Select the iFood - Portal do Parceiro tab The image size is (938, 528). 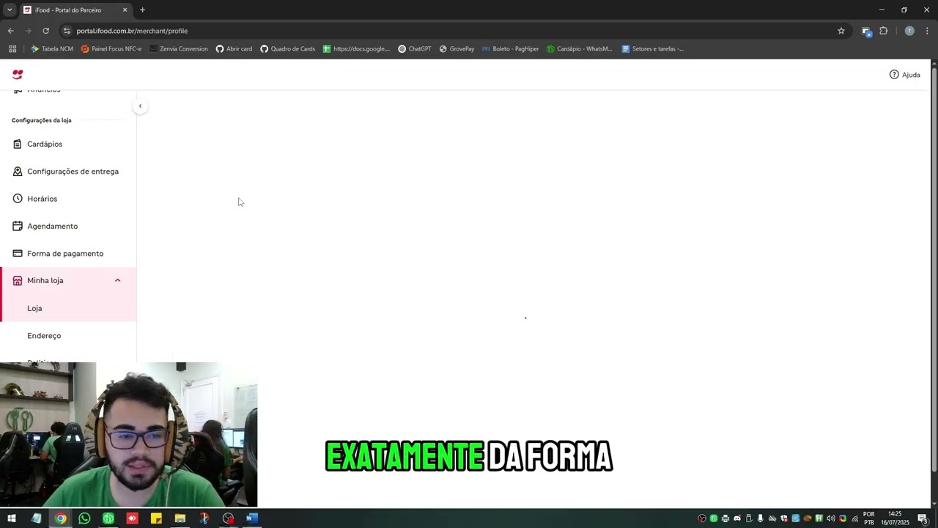(75, 10)
